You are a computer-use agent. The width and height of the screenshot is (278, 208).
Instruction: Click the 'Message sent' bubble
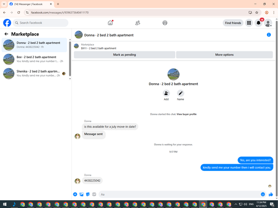tap(93, 134)
